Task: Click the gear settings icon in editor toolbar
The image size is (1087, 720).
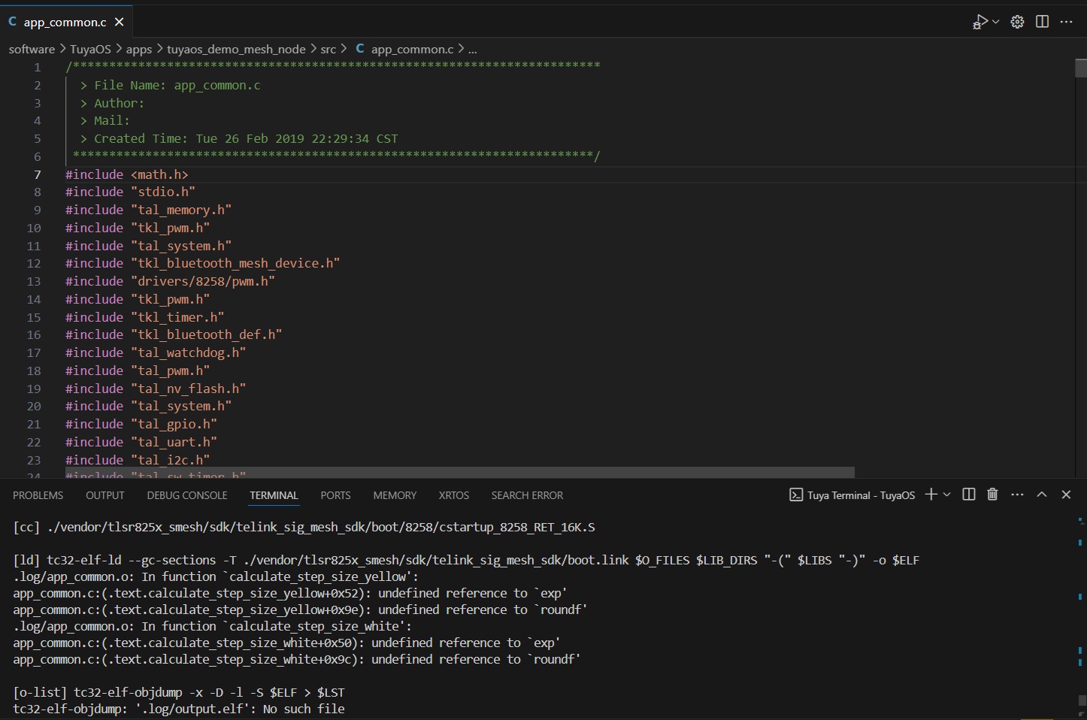Action: point(1017,22)
